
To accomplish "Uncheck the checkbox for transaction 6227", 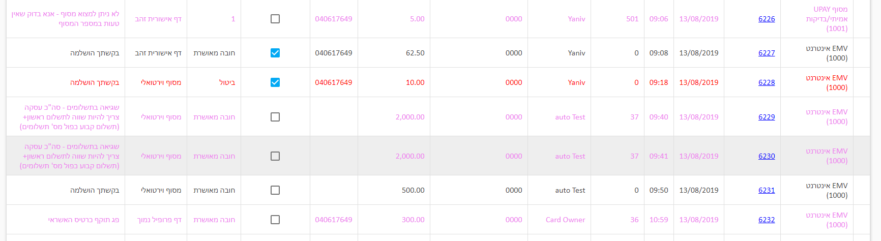I will (275, 53).
